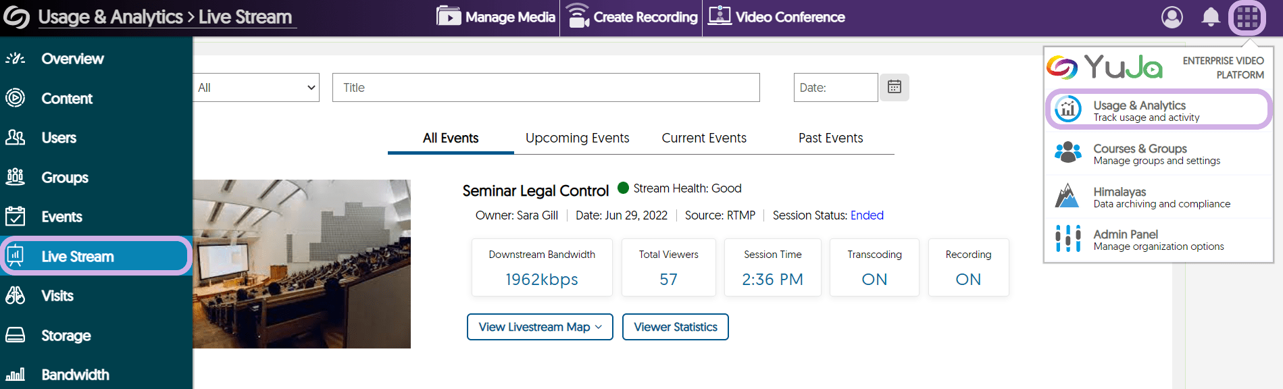1283x389 pixels.
Task: Expand the View Livestream Map dropdown
Action: coord(540,327)
